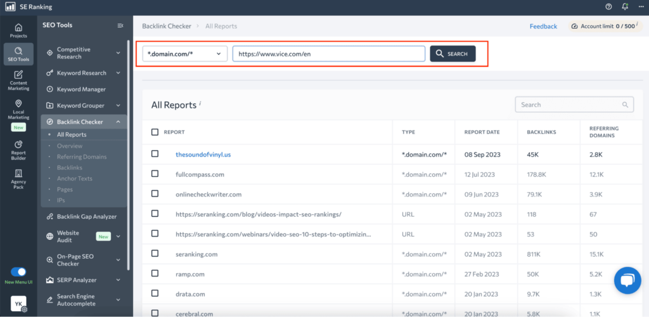Collapse Backlink Checker submenu chevron
Image resolution: width=649 pixels, height=317 pixels.
(118, 122)
